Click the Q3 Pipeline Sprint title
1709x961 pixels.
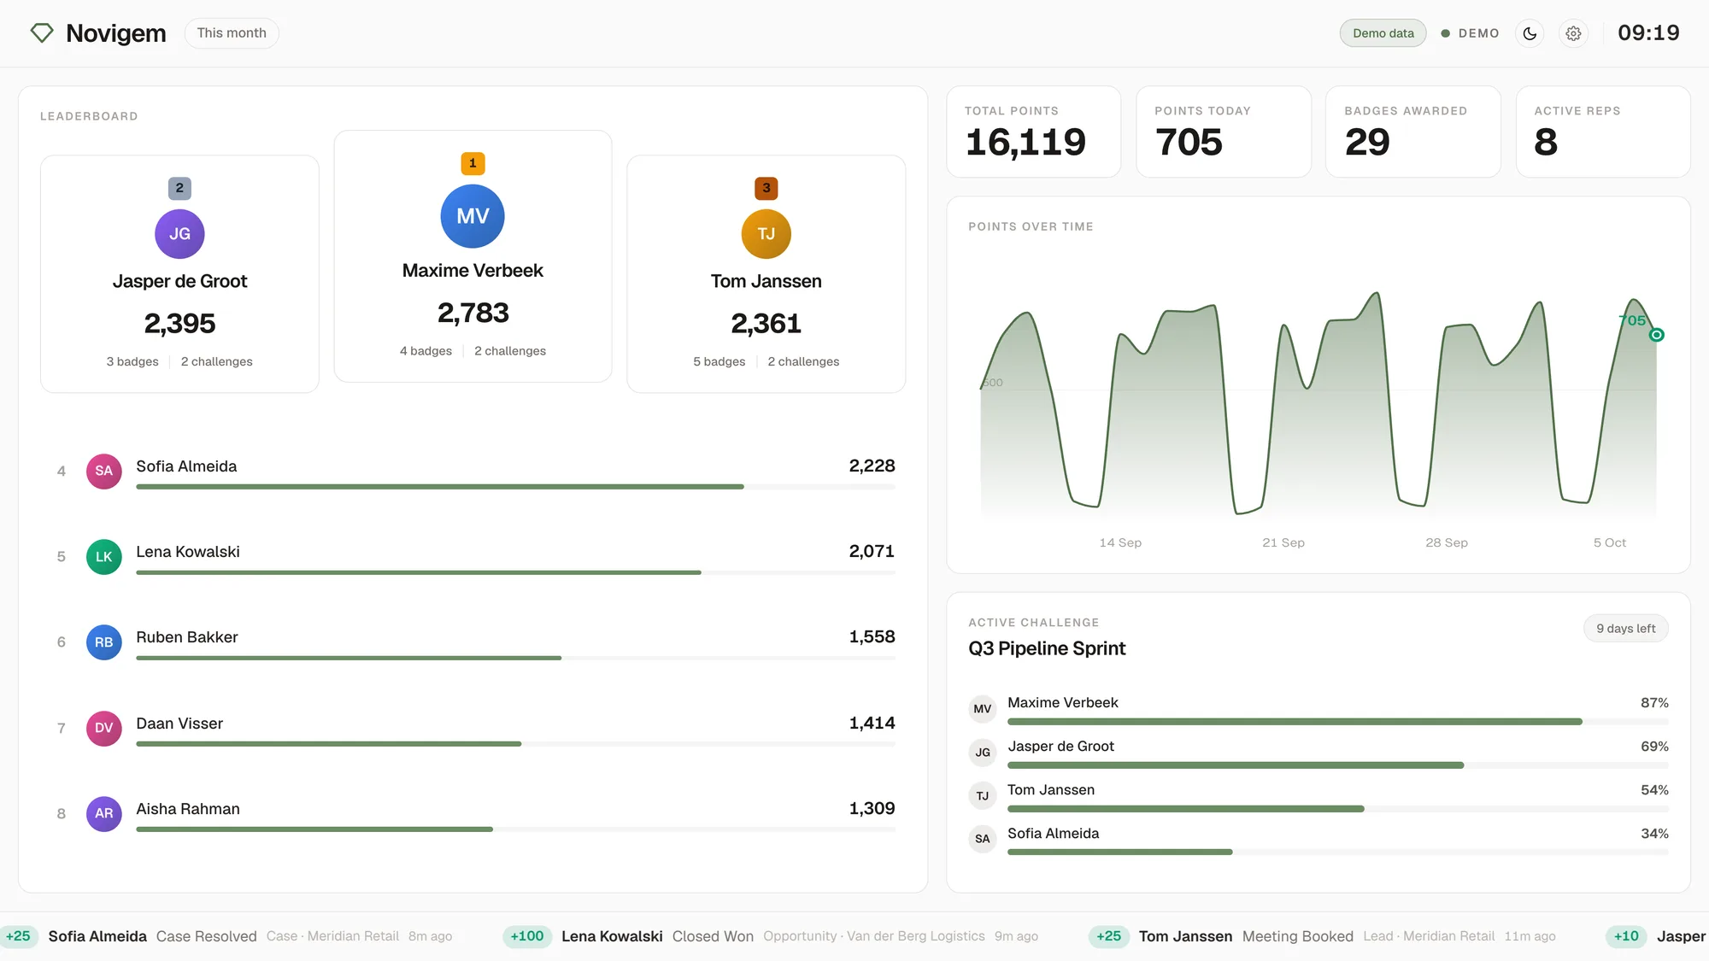point(1047,648)
